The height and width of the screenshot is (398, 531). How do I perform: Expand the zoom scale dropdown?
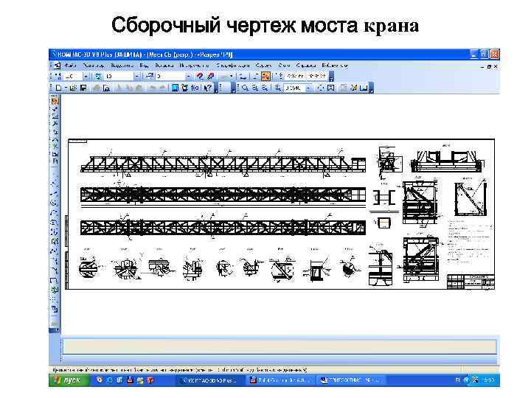pyautogui.click(x=308, y=88)
